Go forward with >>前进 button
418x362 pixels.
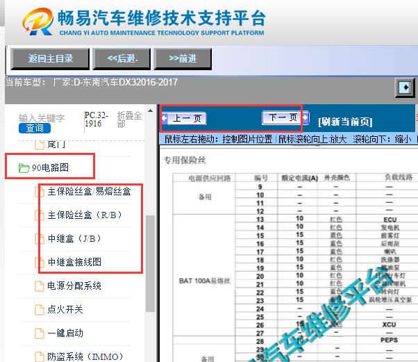coord(183,58)
